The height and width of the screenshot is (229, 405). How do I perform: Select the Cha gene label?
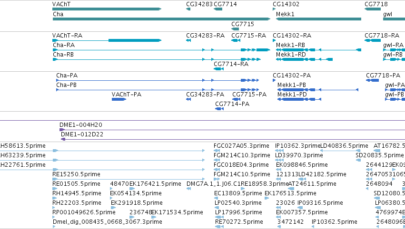point(58,14)
